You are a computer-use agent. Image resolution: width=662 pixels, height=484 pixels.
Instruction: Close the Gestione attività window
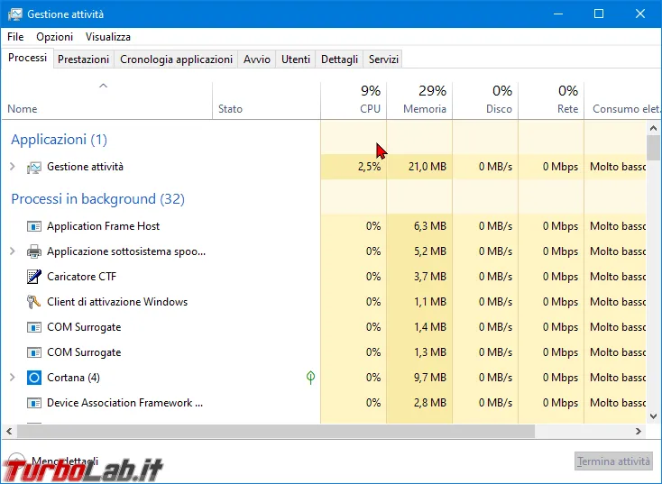tap(640, 14)
